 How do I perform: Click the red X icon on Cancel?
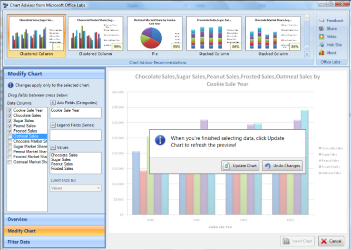point(324,241)
